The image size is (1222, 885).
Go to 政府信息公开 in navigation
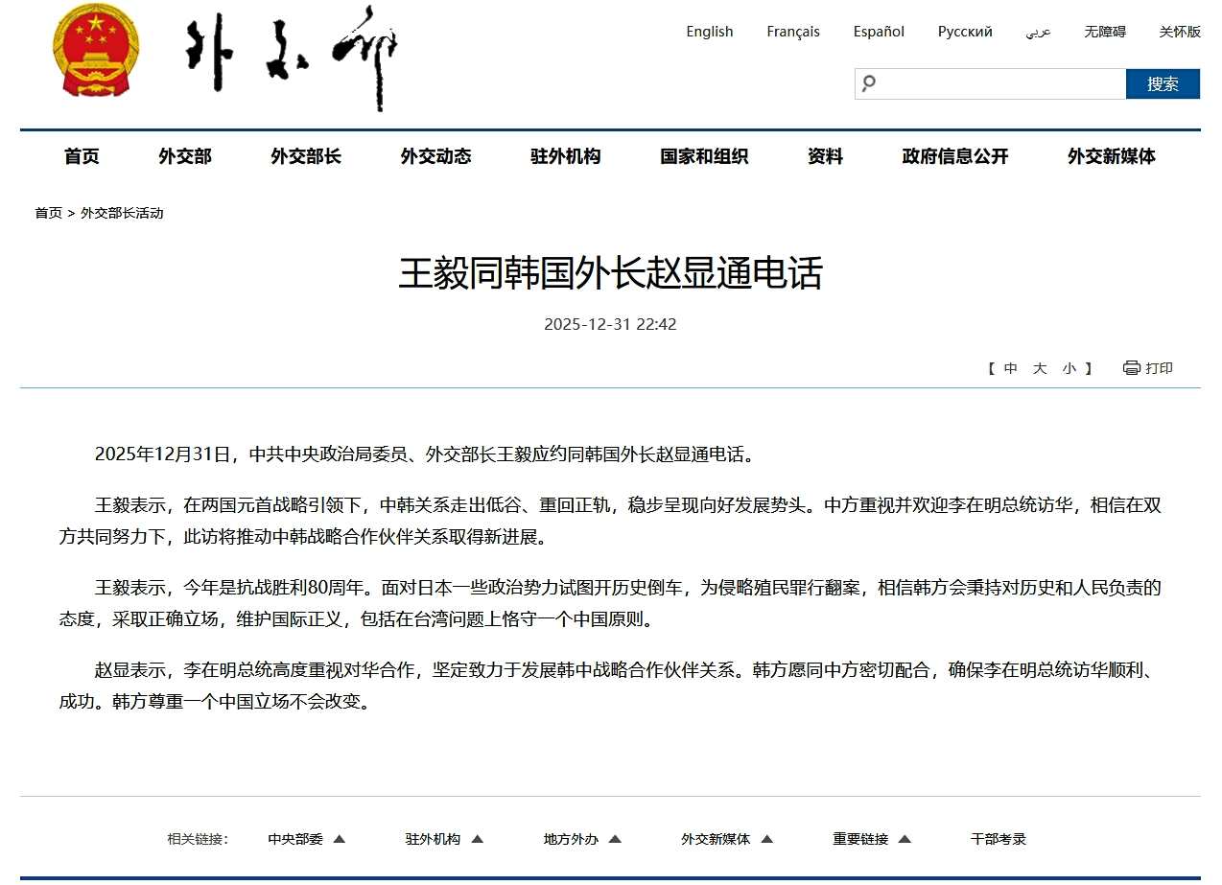point(955,156)
